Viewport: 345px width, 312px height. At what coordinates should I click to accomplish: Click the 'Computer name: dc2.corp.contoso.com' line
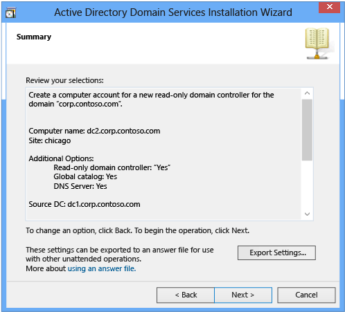(94, 131)
